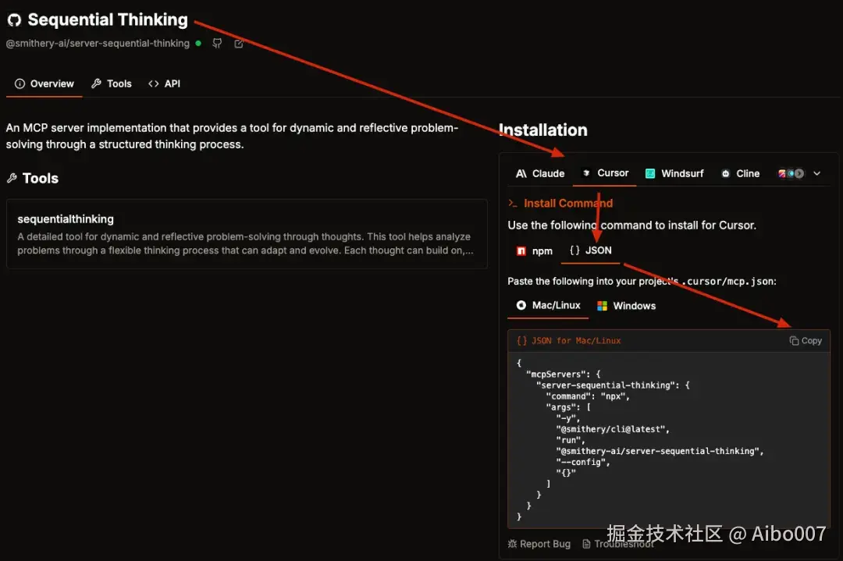Open the sequentialthinking tool card
843x561 pixels.
tap(247, 234)
